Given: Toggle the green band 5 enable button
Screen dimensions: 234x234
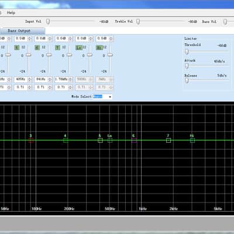Looking at the screenshot, I should 17,47.
